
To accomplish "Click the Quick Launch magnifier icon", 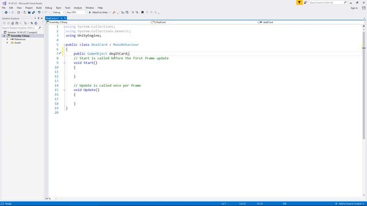I will click(345, 2).
